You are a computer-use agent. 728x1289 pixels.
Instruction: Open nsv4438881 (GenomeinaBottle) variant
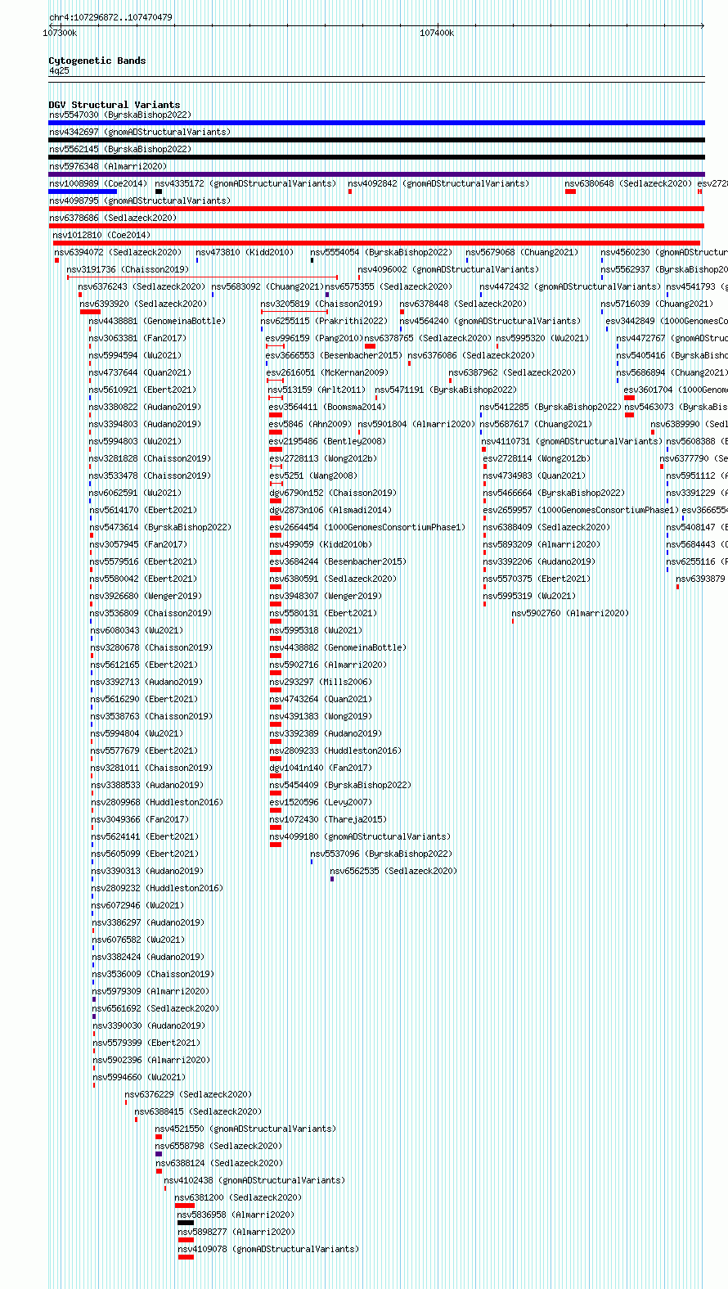coord(157,322)
